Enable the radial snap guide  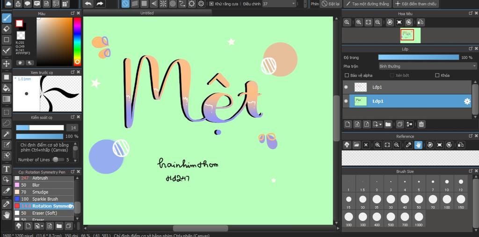pos(163,4)
